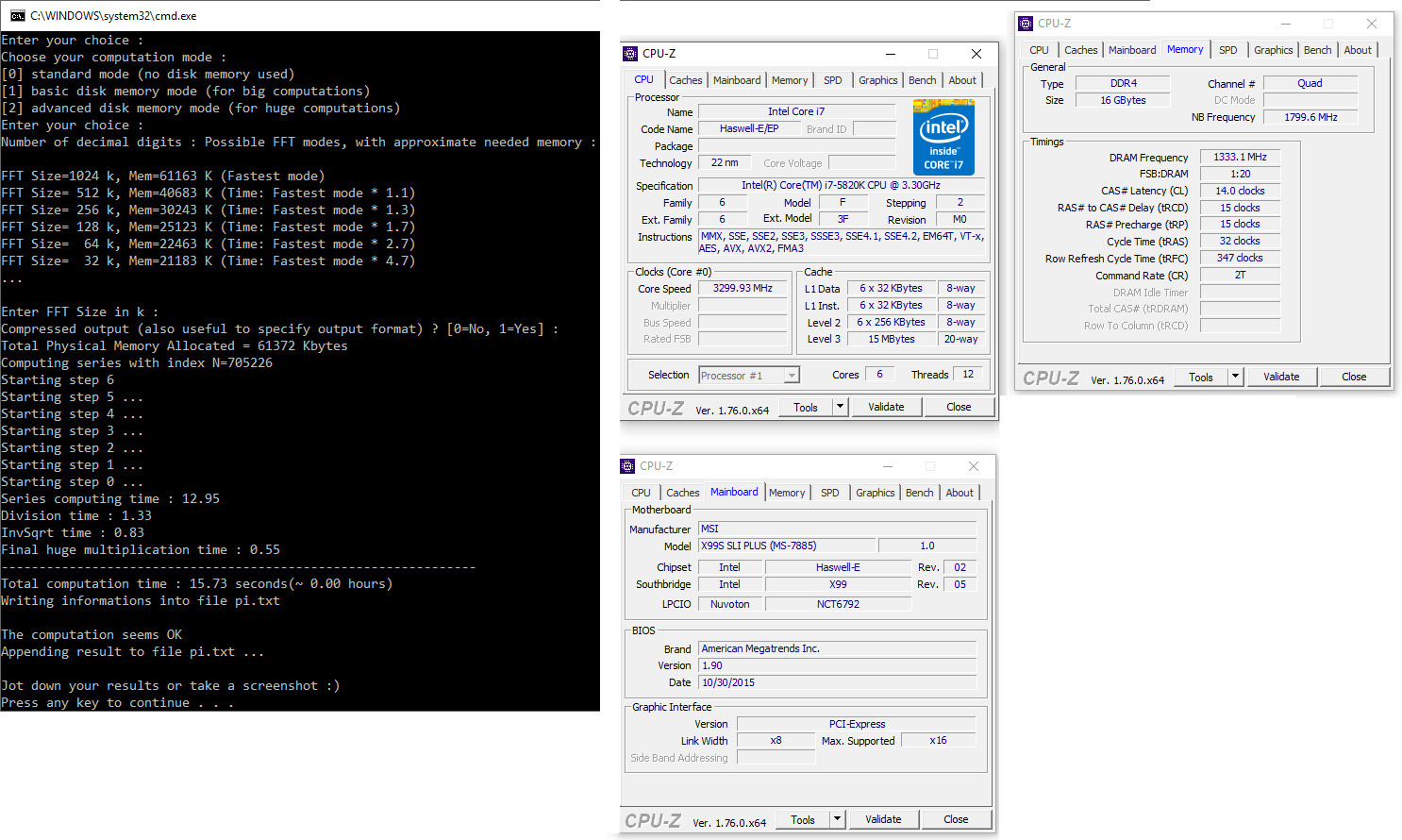
Task: Click the Intel Core i7 logo image
Action: [x=943, y=137]
